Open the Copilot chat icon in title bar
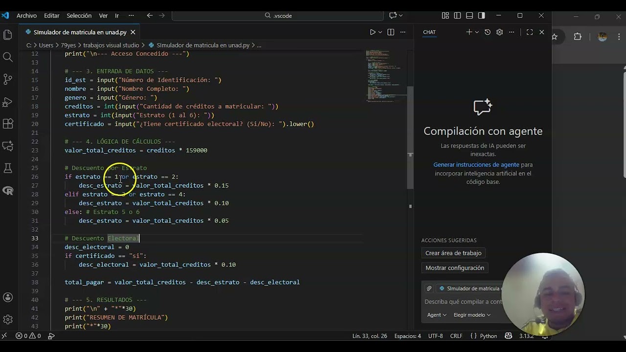626x352 pixels. [x=393, y=16]
